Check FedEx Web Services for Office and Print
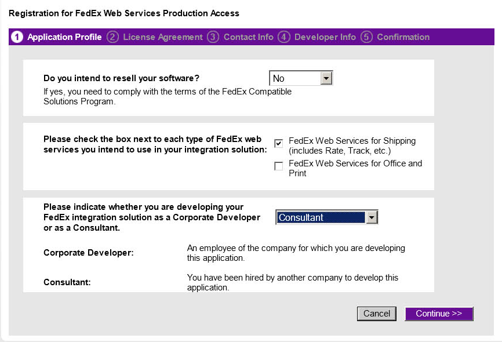This screenshot has height=342, width=502. coord(279,166)
